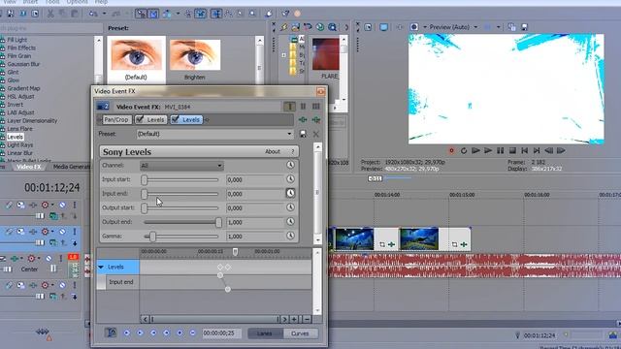This screenshot has width=621, height=349.
Task: Open the plug-in chain editor icon
Action: 303,119
